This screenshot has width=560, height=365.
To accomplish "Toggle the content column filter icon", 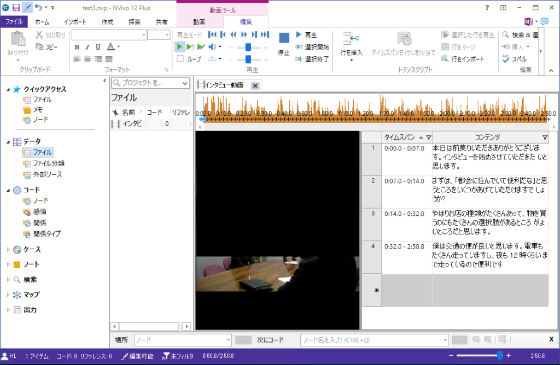I will (544, 137).
